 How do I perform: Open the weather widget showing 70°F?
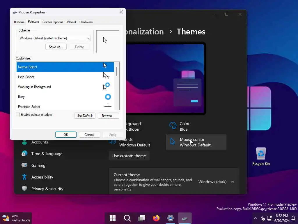click(16, 218)
